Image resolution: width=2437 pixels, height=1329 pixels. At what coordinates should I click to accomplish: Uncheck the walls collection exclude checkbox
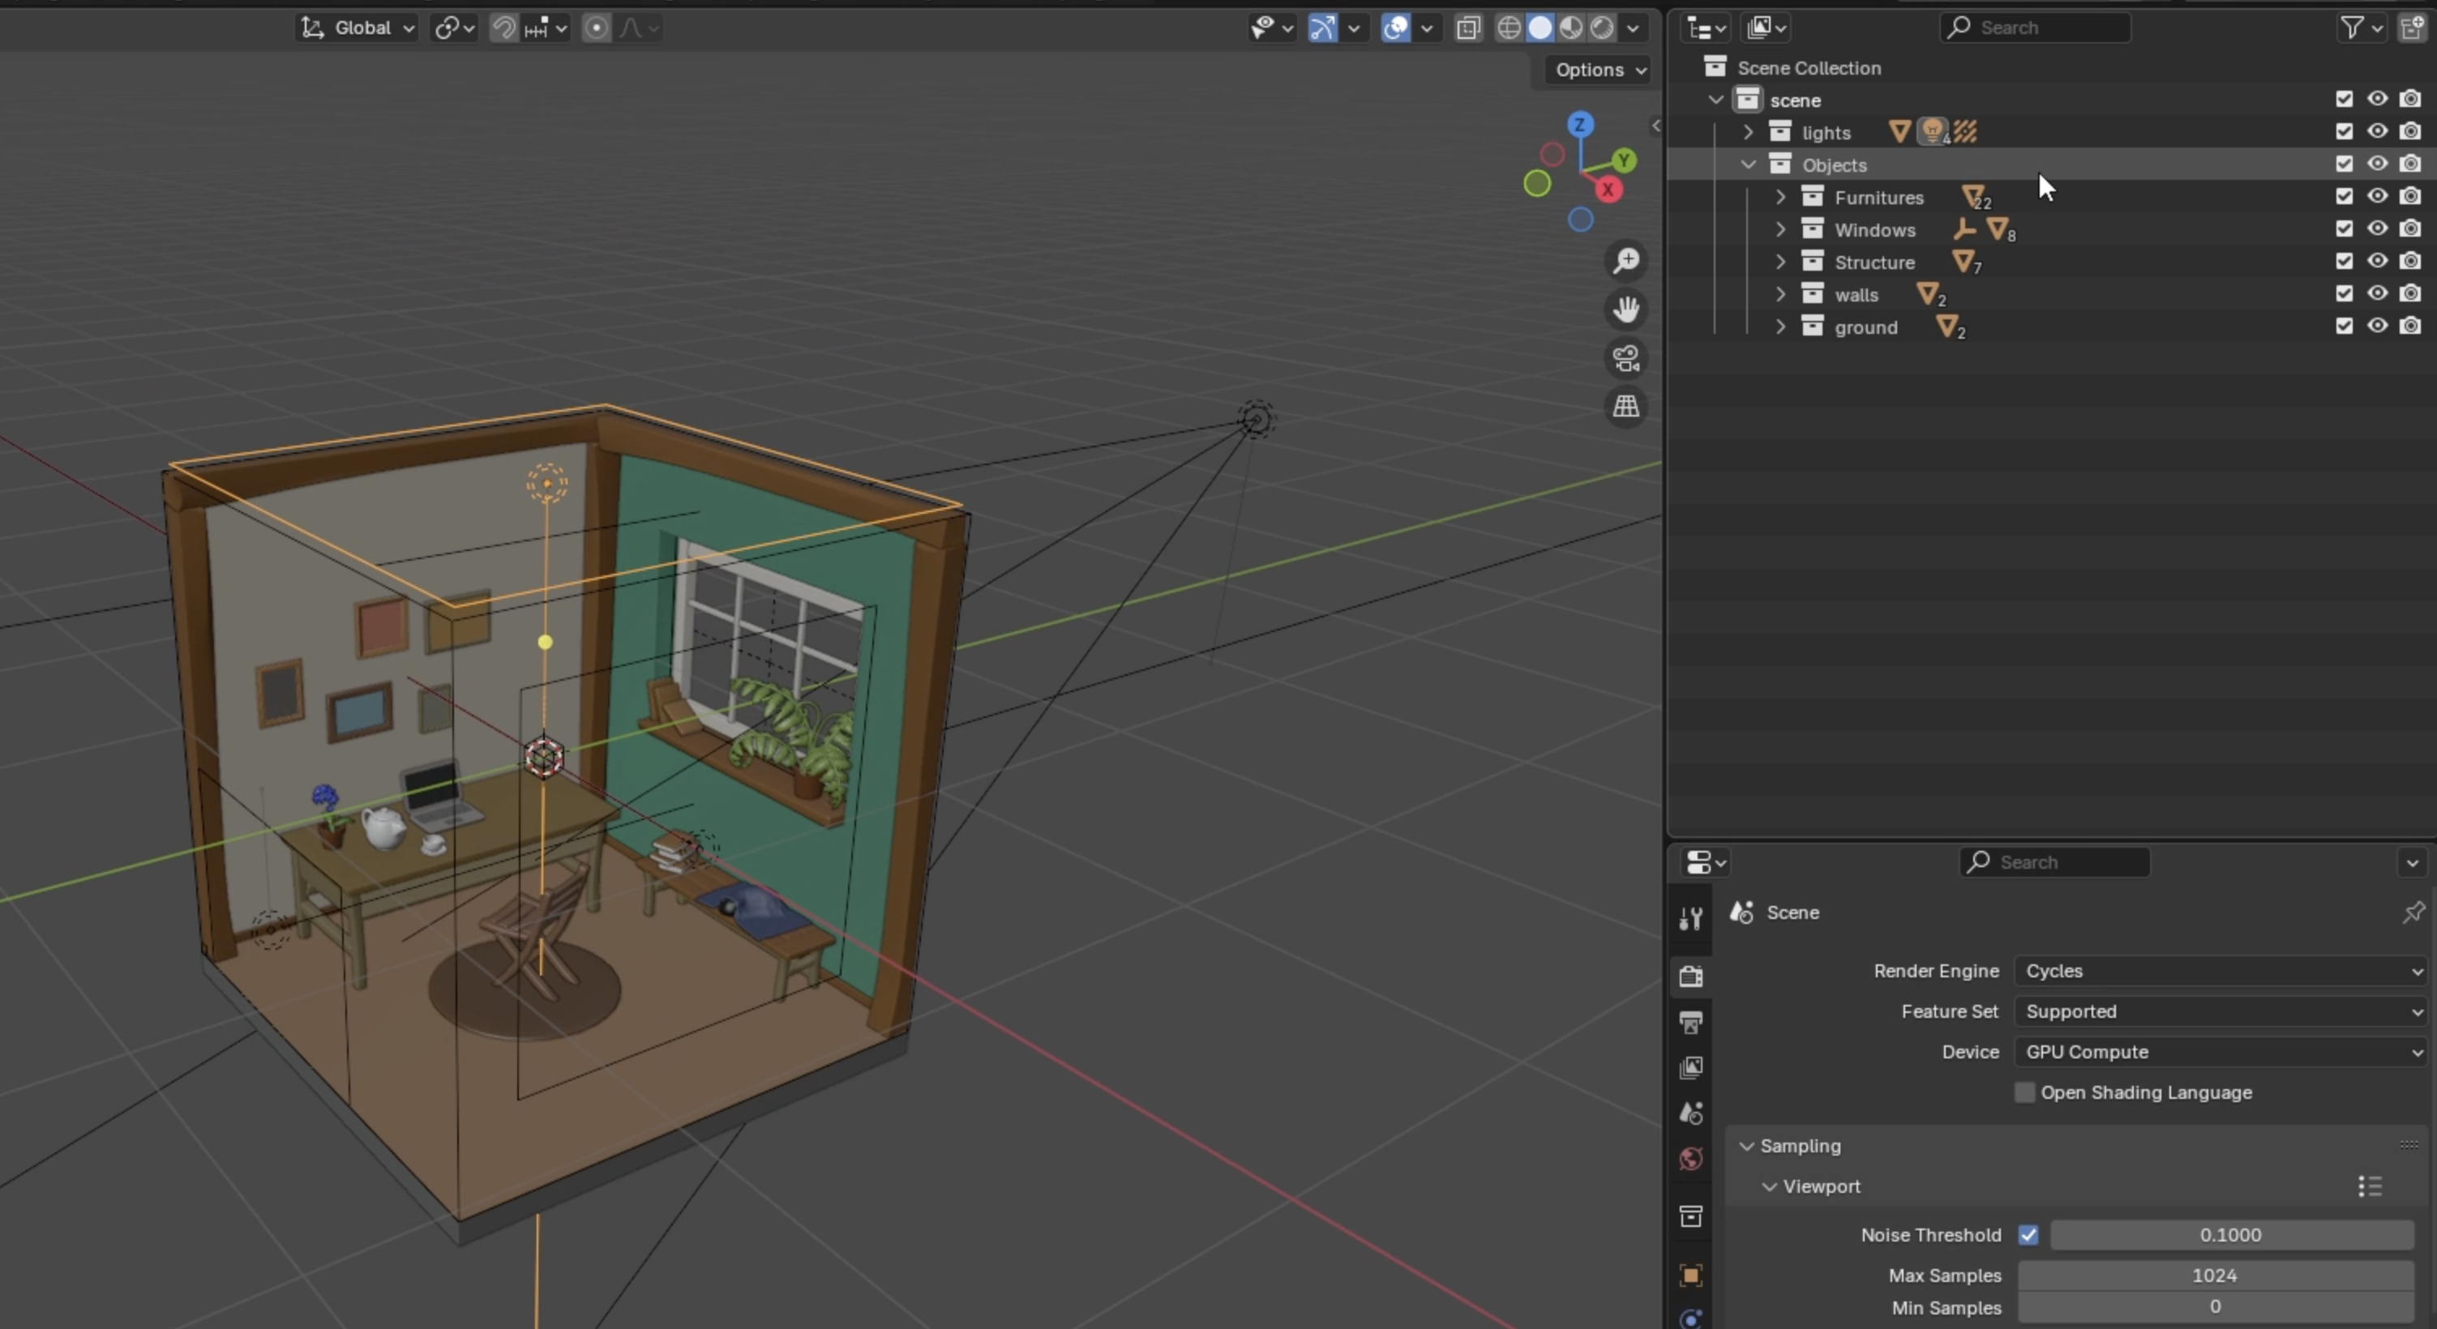tap(2343, 294)
